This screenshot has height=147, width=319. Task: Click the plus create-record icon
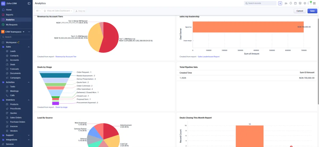tap(280, 3)
